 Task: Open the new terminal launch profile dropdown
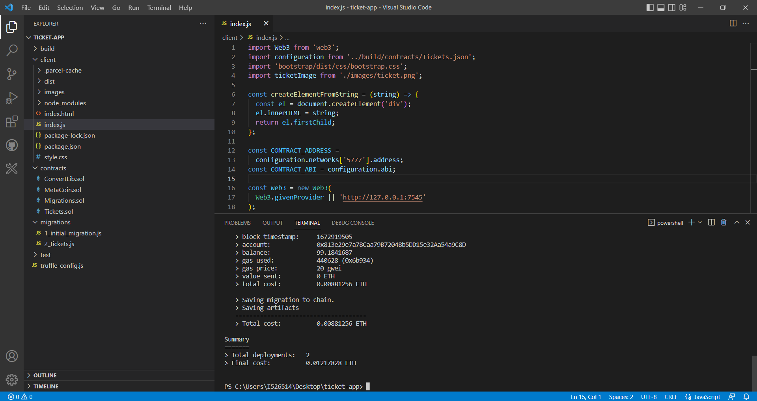coord(700,222)
